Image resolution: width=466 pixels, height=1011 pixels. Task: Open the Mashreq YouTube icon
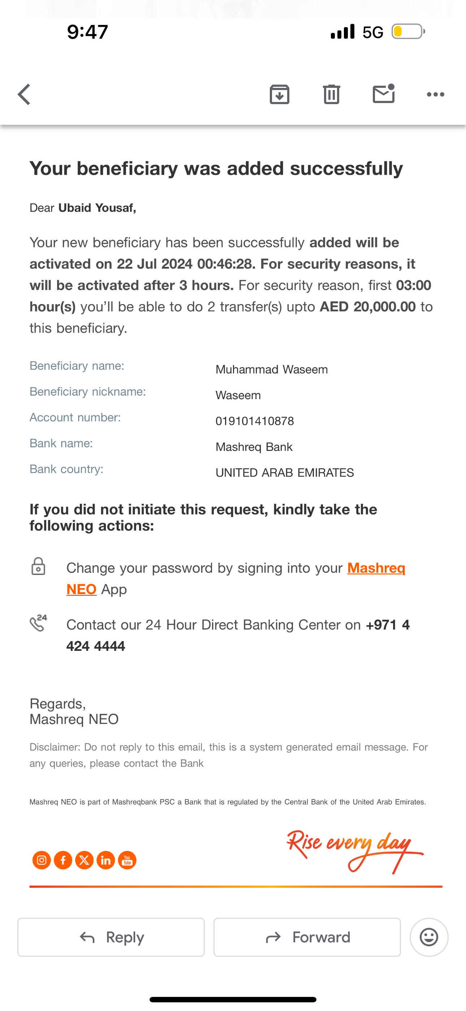point(127,860)
